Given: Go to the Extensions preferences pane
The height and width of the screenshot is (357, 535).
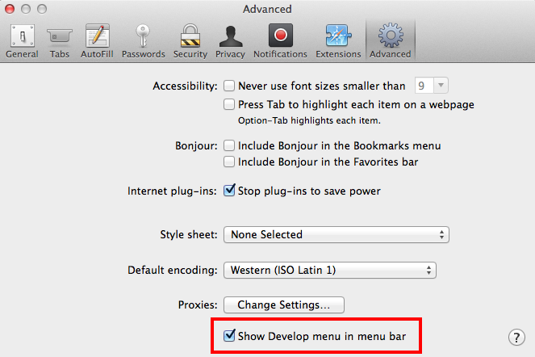Looking at the screenshot, I should point(338,40).
